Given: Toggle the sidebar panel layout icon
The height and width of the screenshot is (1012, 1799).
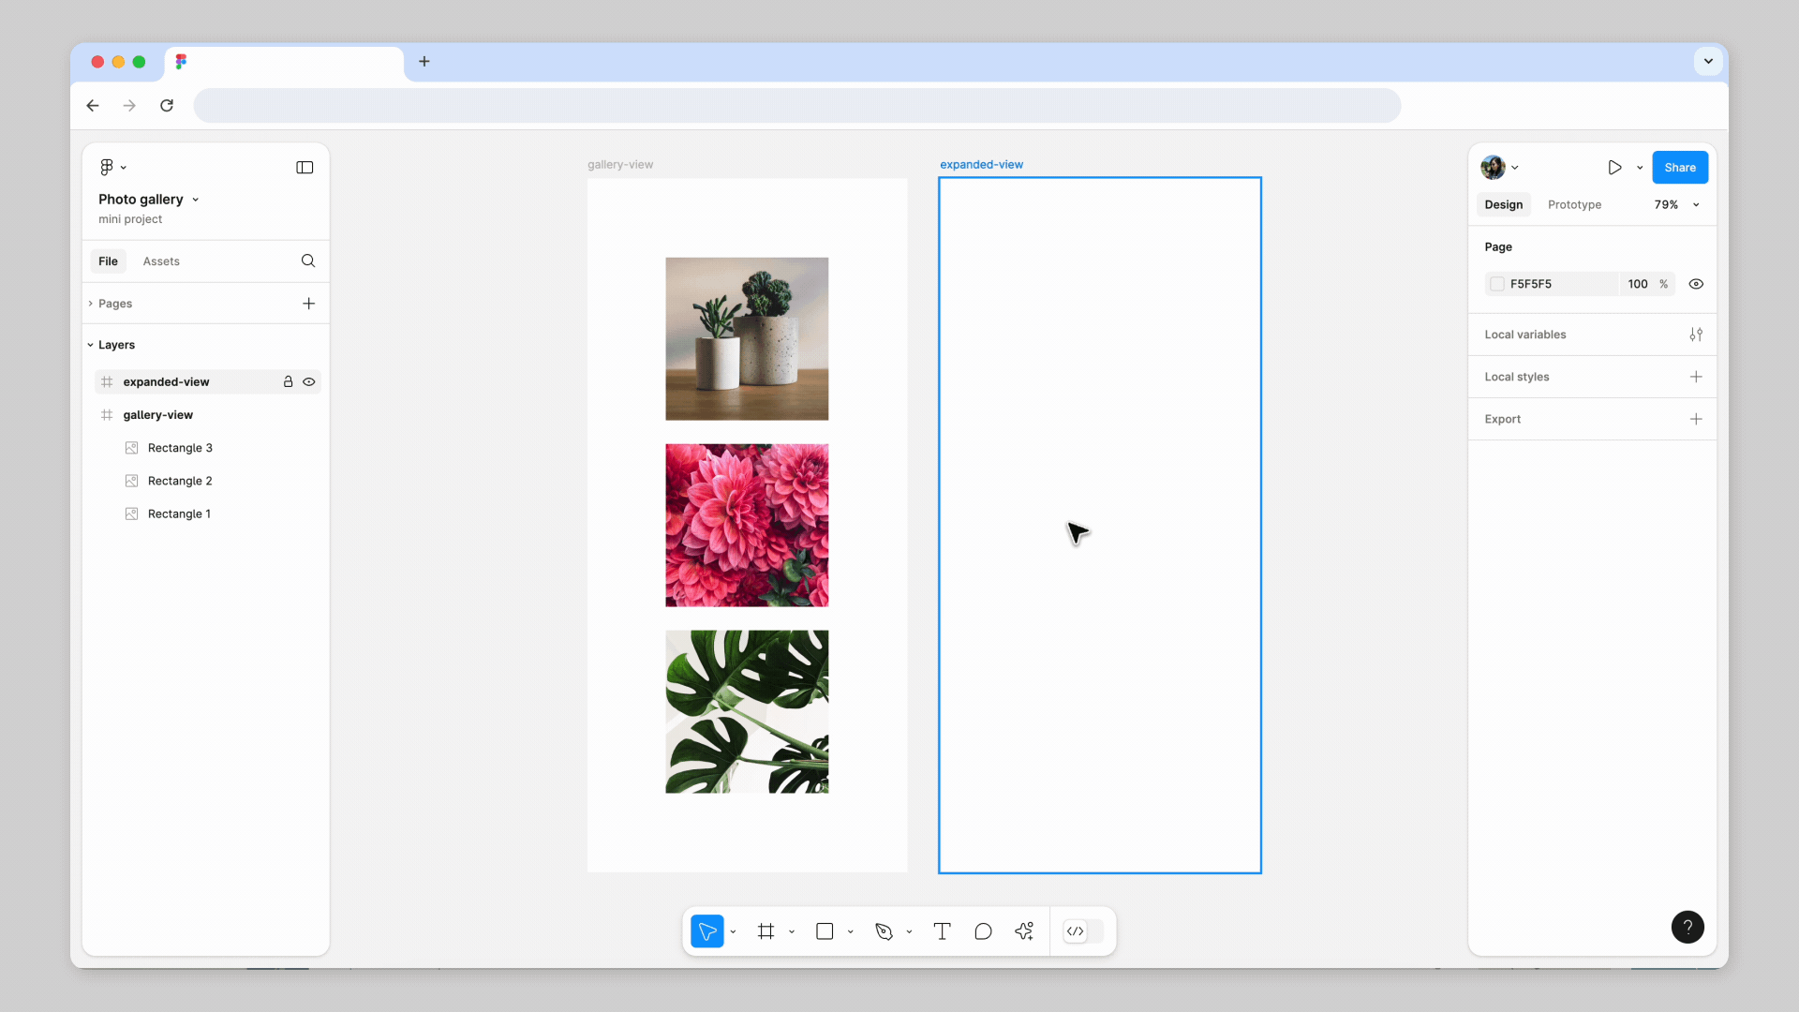Looking at the screenshot, I should (305, 167).
